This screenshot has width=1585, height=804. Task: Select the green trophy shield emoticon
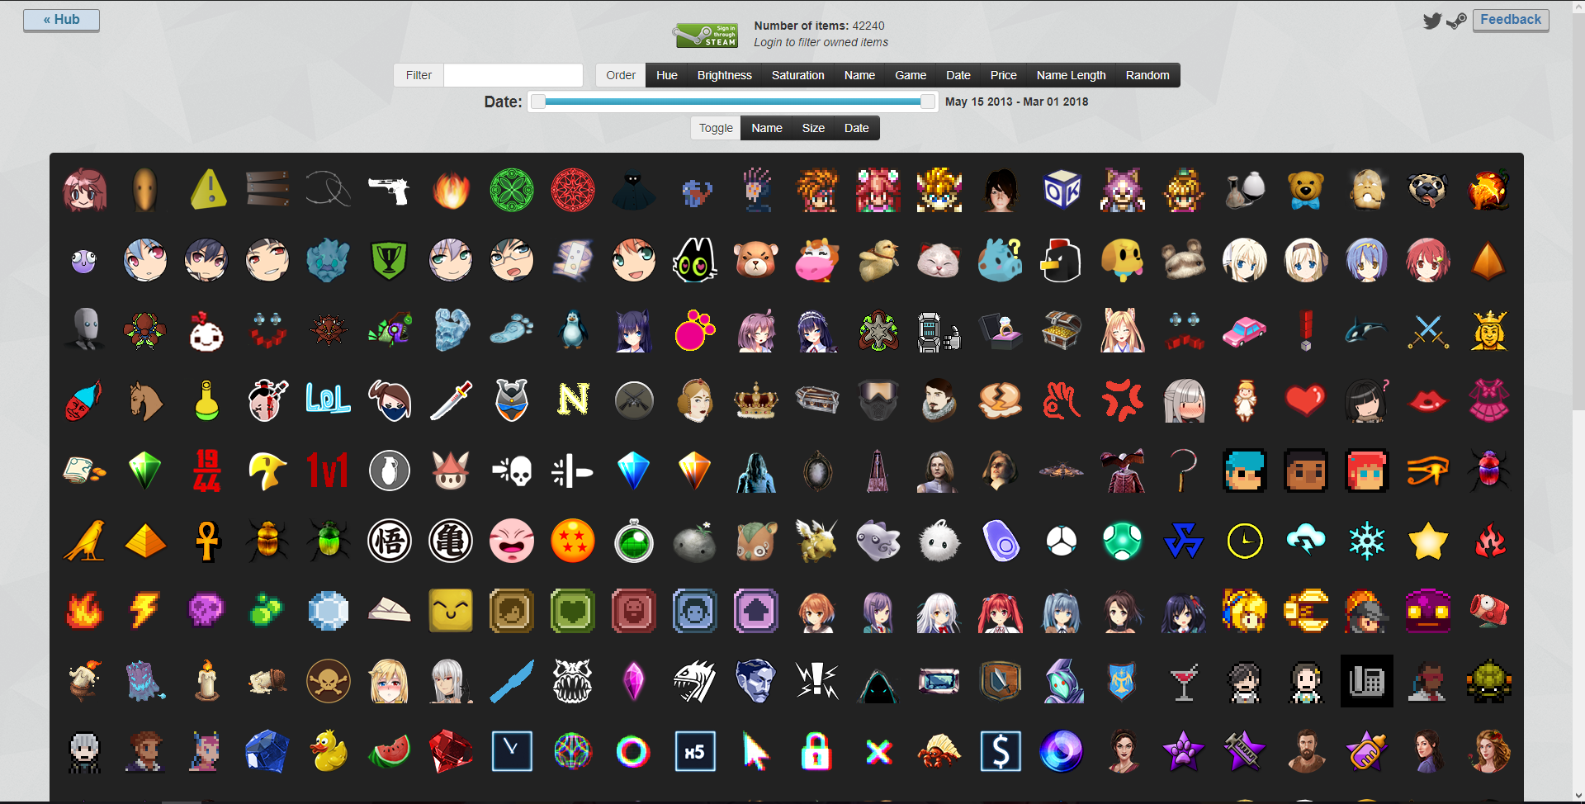[390, 261]
